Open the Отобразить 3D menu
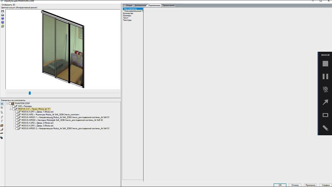This screenshot has width=332, height=187. 8,5
